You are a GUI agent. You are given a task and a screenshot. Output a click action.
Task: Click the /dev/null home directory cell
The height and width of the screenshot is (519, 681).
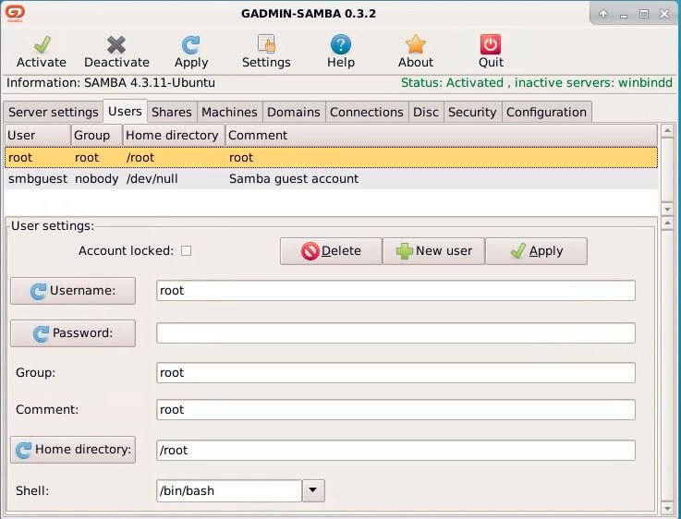[152, 179]
